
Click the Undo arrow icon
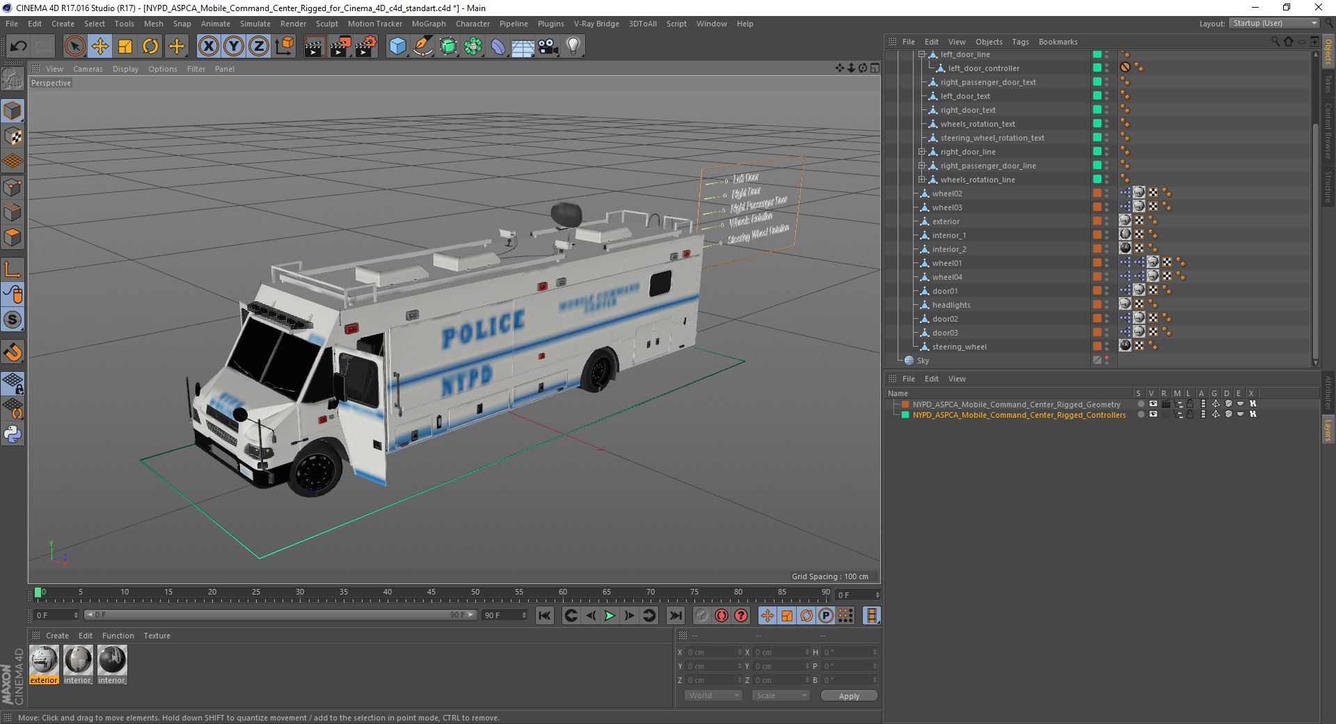19,47
